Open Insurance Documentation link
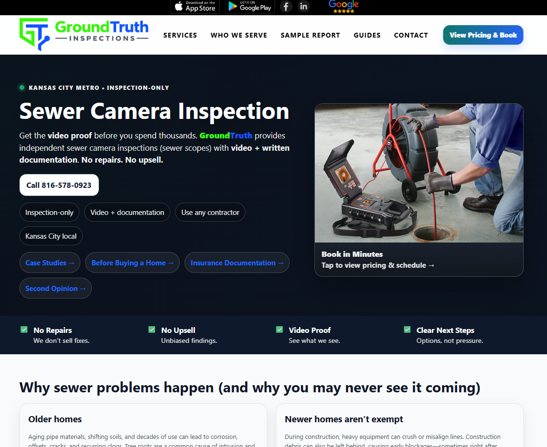547x447 pixels. point(237,263)
